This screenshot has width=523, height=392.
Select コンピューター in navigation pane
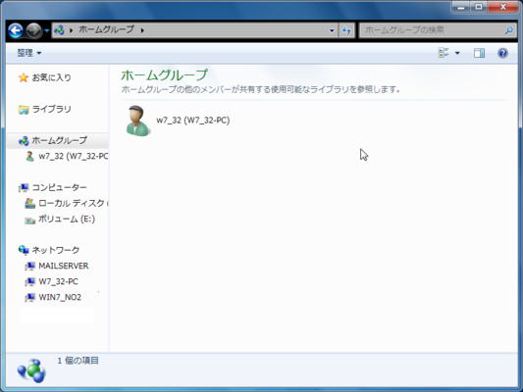[60, 187]
